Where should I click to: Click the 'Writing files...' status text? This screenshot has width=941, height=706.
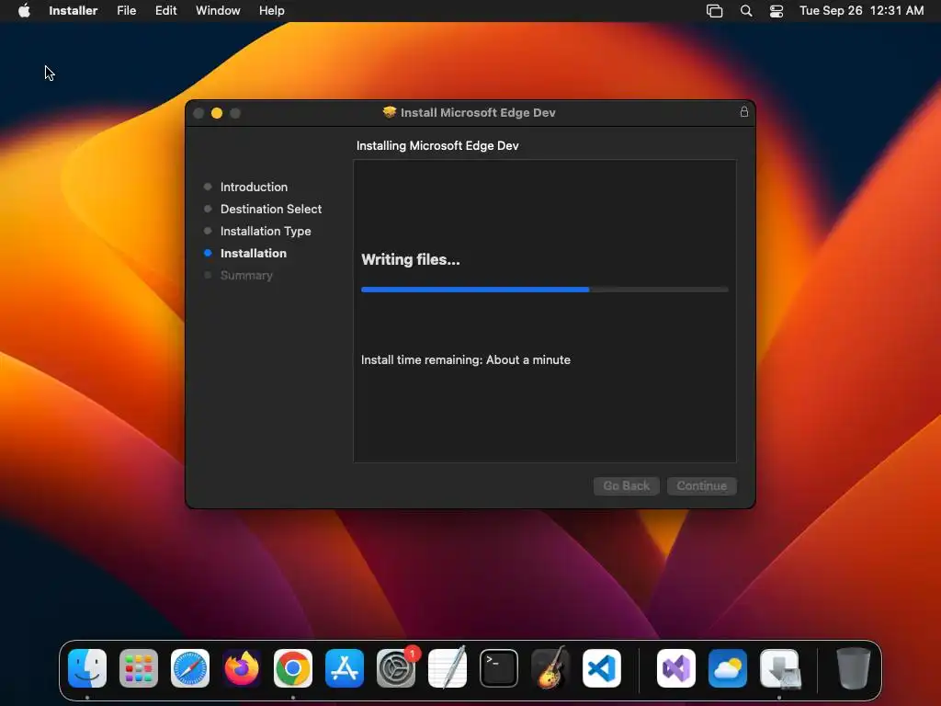pos(411,259)
